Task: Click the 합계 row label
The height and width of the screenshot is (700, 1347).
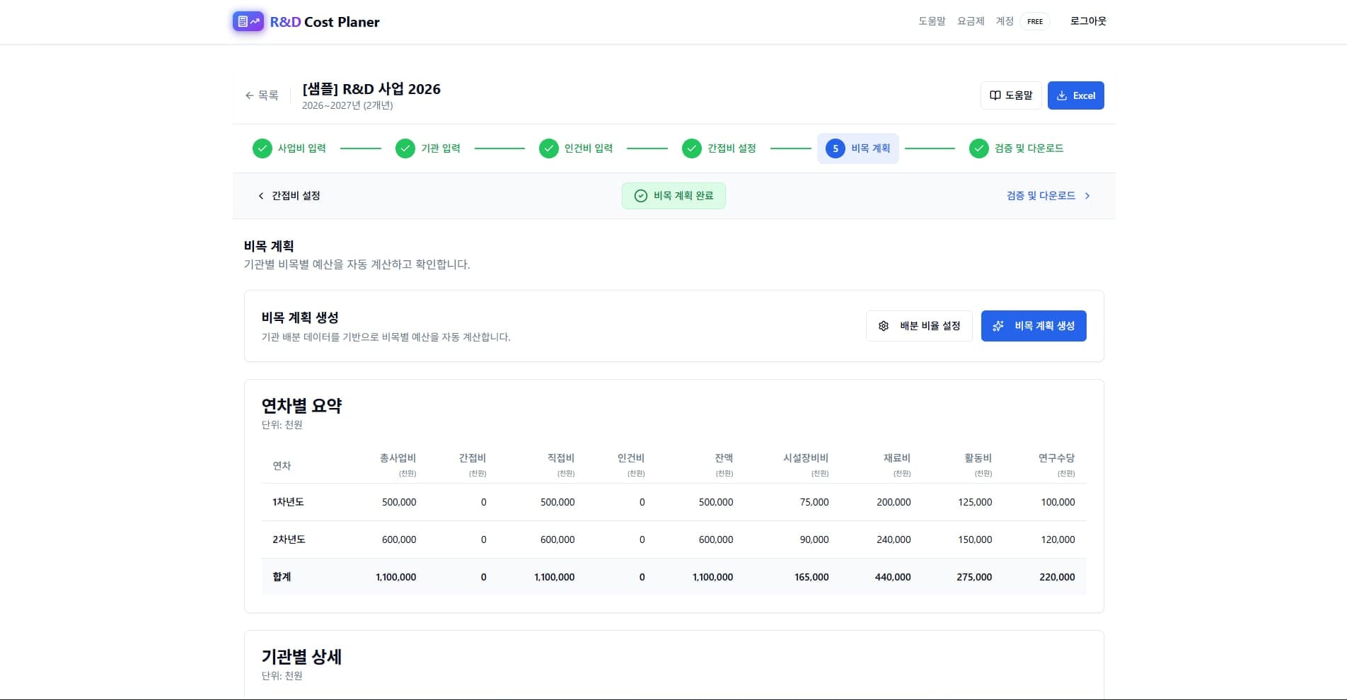Action: pyautogui.click(x=282, y=577)
